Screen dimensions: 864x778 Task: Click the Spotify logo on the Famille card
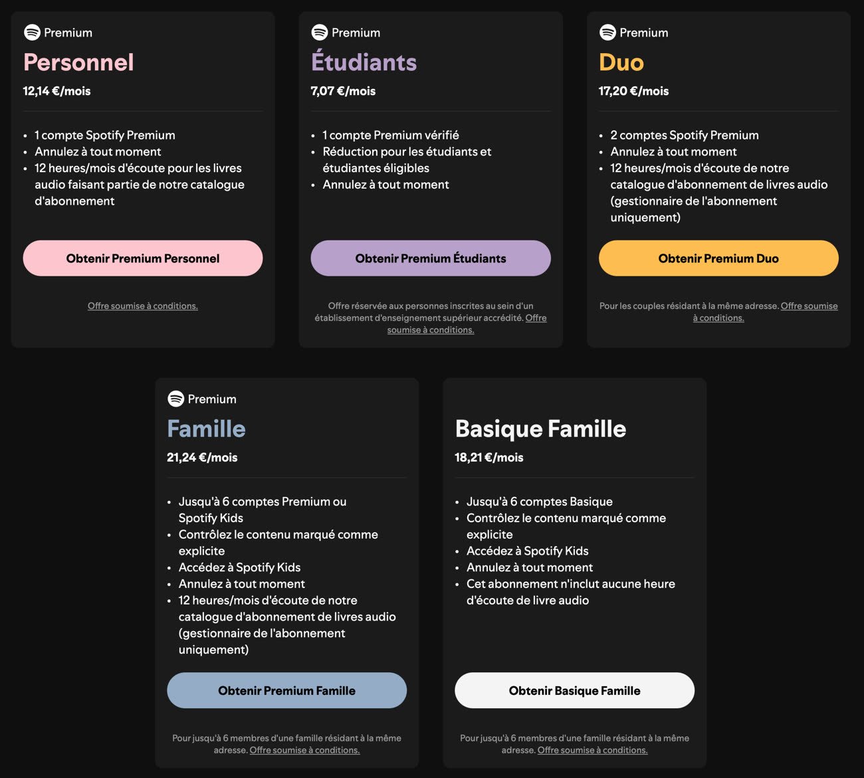coord(175,399)
